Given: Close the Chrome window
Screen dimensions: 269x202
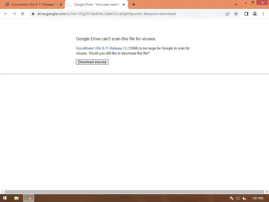Looking at the screenshot, I should tap(262, 3).
